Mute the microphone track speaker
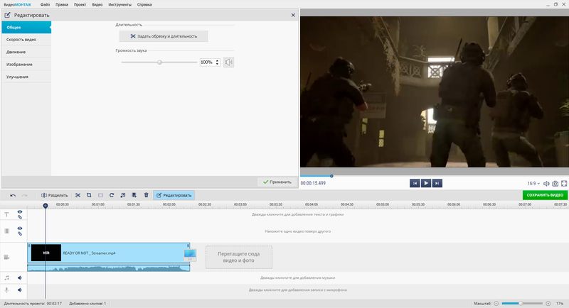 click(x=20, y=290)
